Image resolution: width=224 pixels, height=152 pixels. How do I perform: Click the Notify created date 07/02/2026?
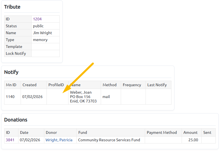(x=32, y=97)
